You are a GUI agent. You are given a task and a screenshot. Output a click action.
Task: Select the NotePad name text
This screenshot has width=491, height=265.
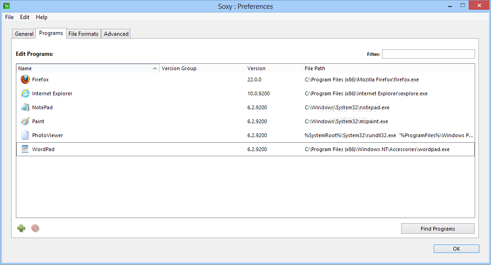point(42,107)
